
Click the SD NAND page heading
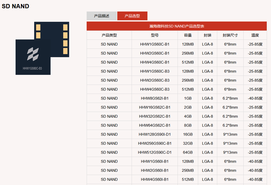click(16, 6)
